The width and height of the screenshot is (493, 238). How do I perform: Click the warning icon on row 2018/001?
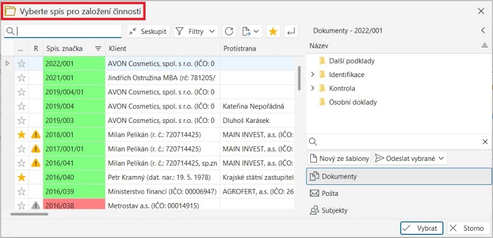35,134
